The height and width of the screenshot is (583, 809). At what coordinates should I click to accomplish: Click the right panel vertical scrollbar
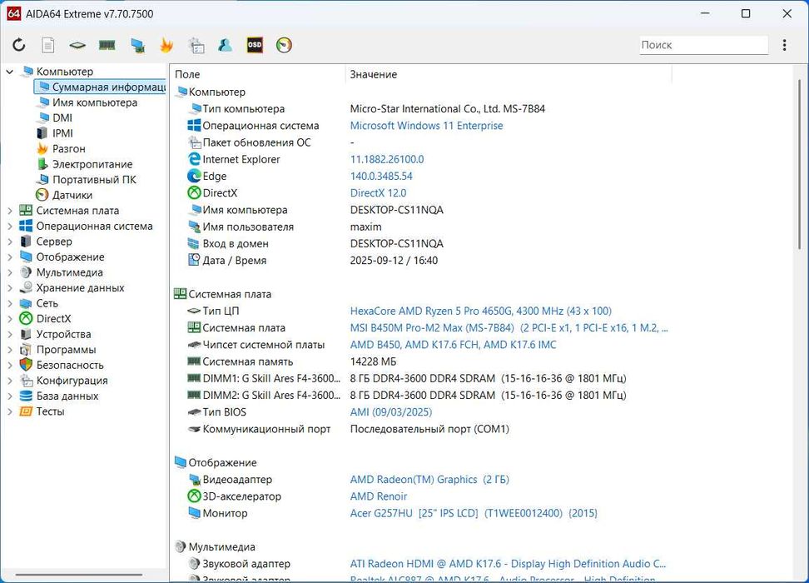pyautogui.click(x=799, y=165)
